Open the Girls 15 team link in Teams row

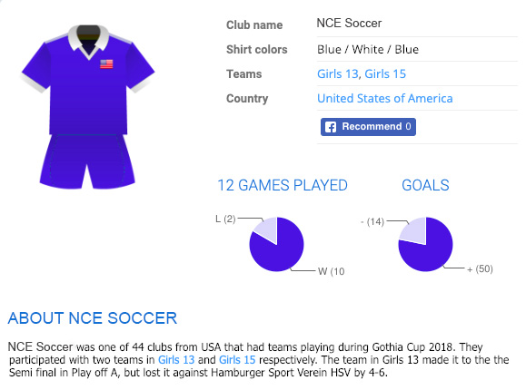click(385, 73)
